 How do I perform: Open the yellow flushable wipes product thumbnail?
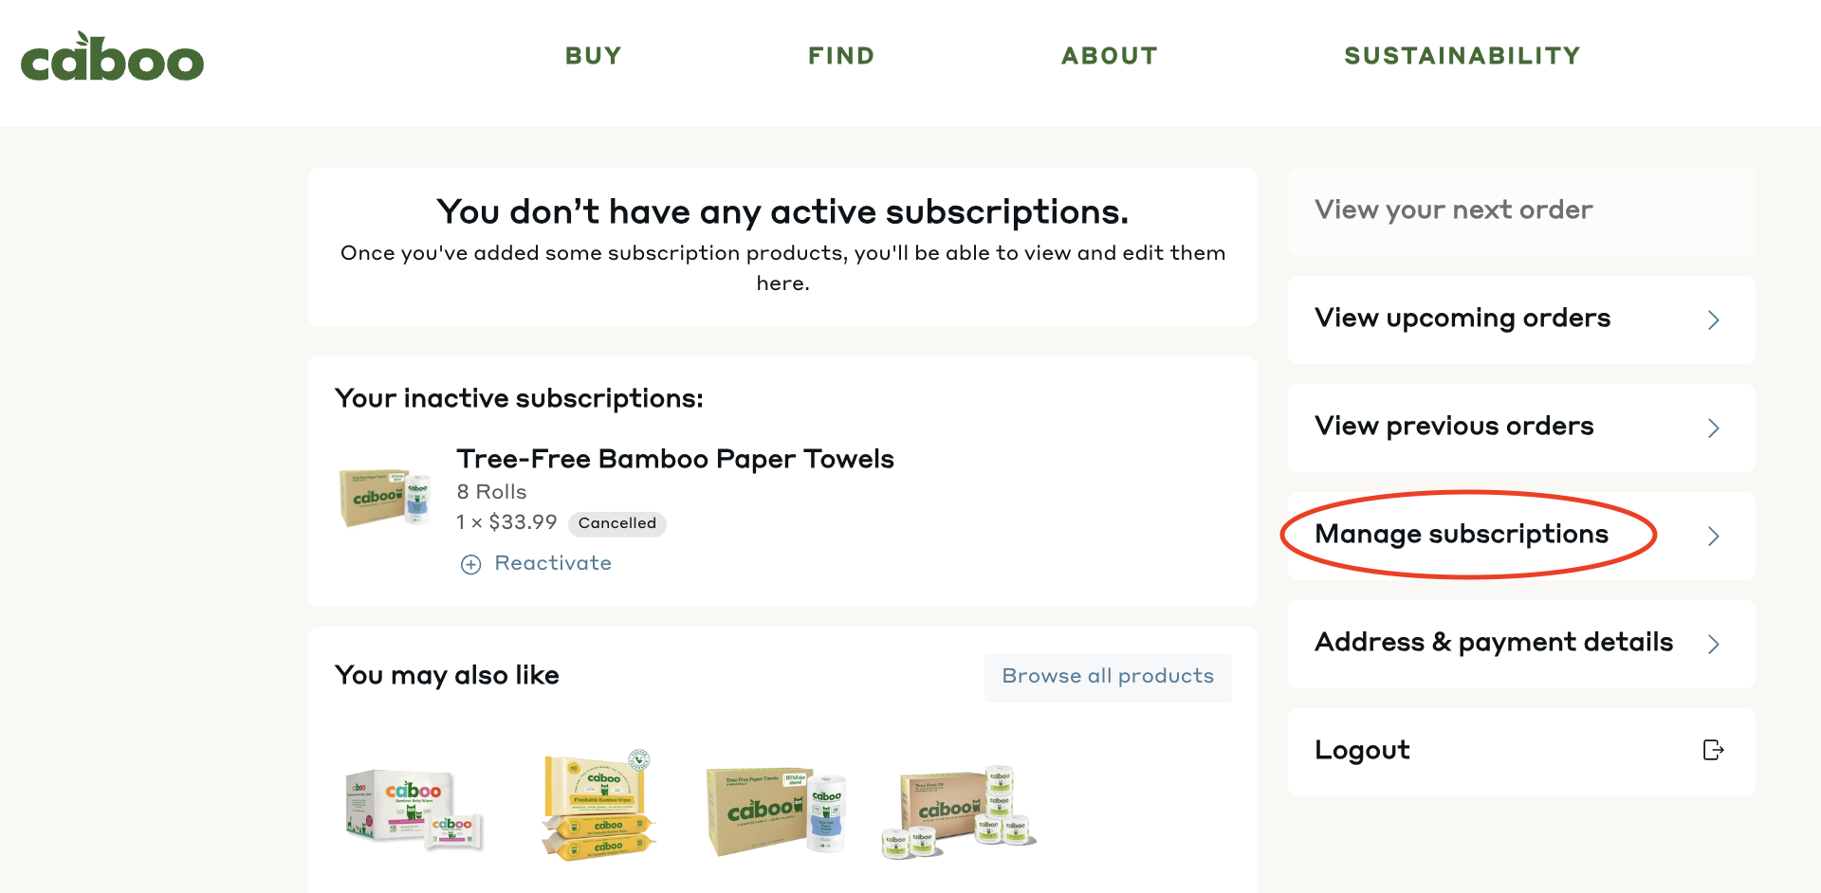click(x=598, y=806)
